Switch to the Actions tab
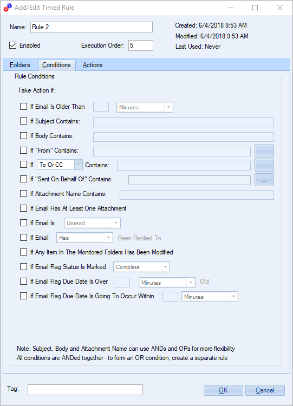 (x=93, y=65)
